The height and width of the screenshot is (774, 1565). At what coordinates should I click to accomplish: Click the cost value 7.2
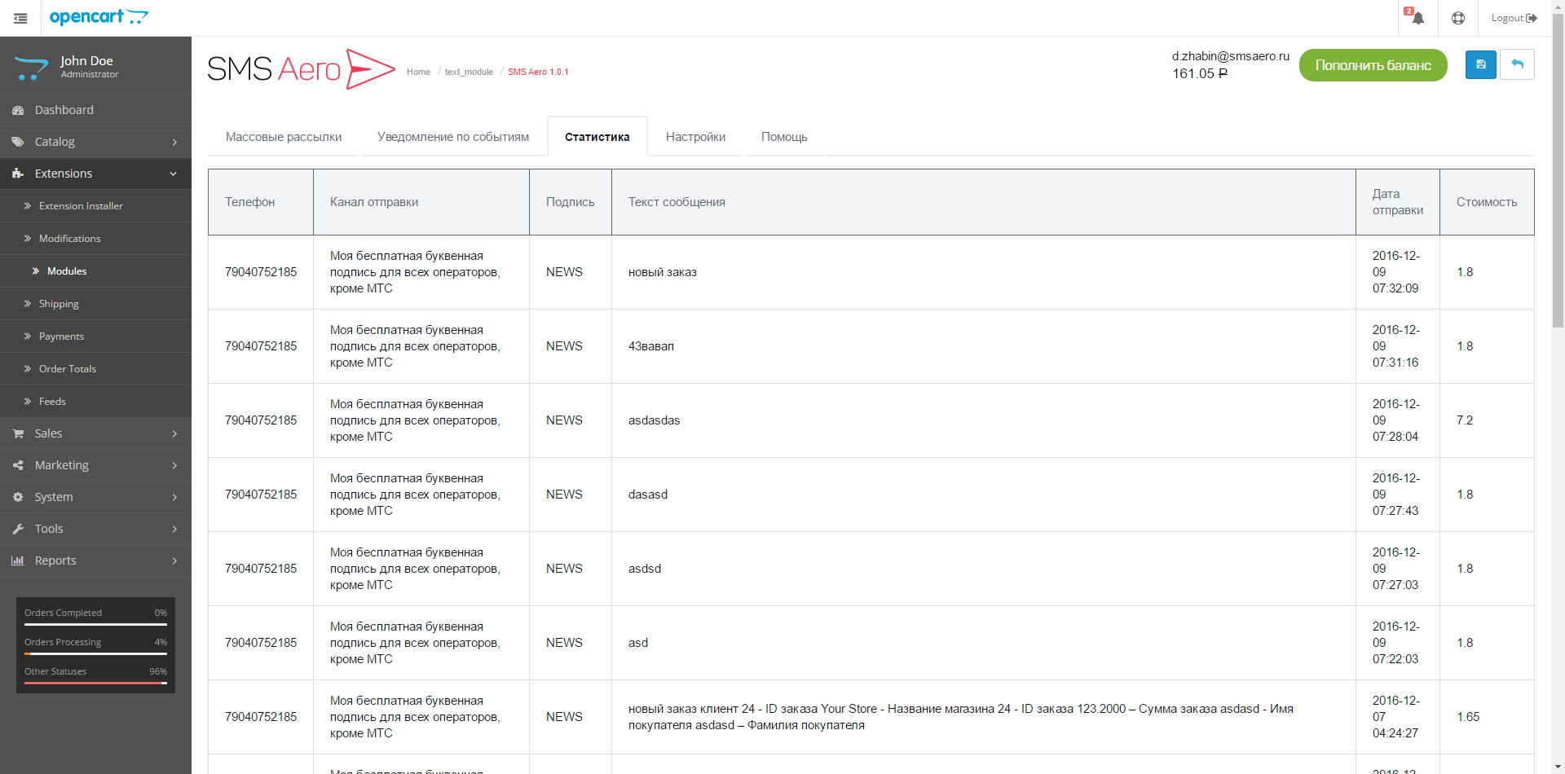pos(1465,420)
